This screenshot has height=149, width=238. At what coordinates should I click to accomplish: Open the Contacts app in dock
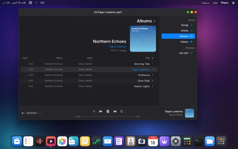[x=130, y=141]
